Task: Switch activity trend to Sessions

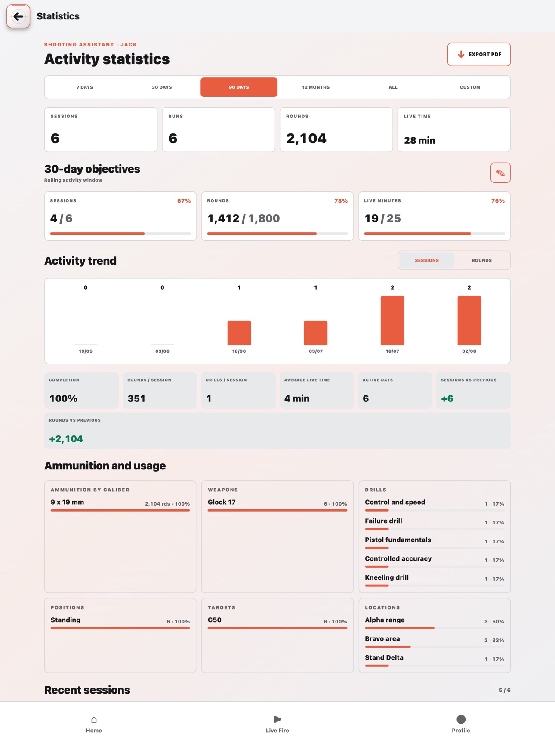Action: tap(427, 260)
